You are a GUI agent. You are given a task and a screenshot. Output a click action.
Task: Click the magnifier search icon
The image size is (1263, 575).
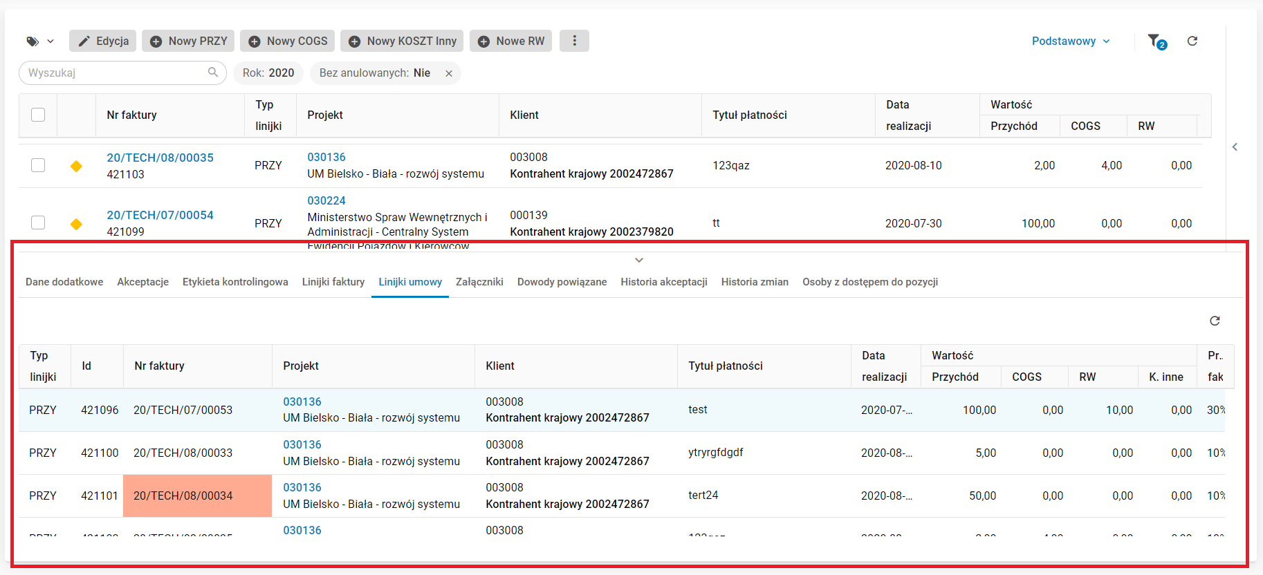click(x=213, y=72)
